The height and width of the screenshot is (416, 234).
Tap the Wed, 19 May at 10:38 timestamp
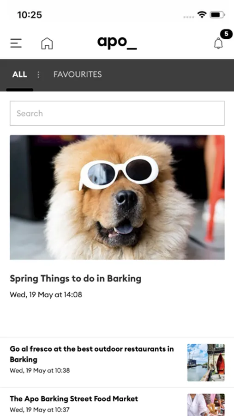pos(40,370)
